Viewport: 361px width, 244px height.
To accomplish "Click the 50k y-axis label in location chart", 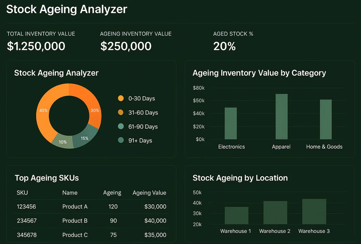I will [197, 193].
